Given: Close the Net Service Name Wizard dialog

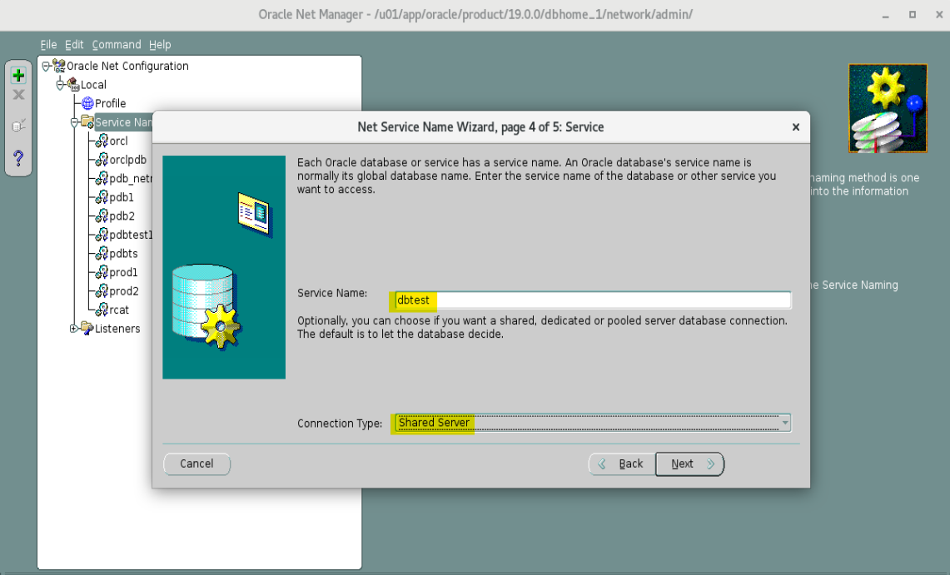Looking at the screenshot, I should (x=795, y=127).
